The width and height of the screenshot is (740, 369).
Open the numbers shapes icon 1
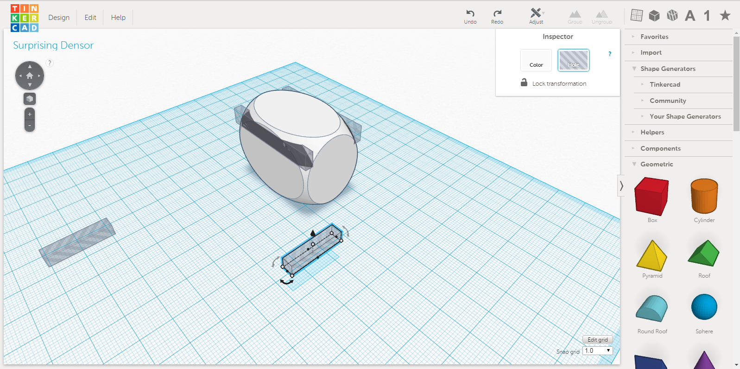pos(707,16)
